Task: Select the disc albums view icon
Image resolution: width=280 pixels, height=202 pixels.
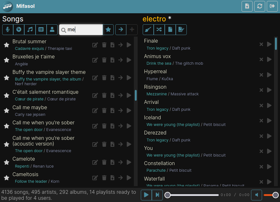Action: pyautogui.click(x=19, y=30)
